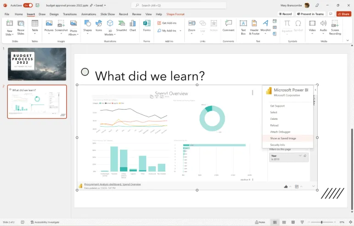The height and width of the screenshot is (226, 354).
Task: Open Procurement Analysis dashboard link
Action: (113, 185)
